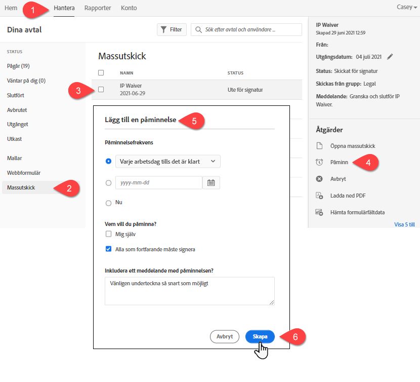Viewport: 420px width, 382px height.
Task: Click the Filter button
Action: 172,29
